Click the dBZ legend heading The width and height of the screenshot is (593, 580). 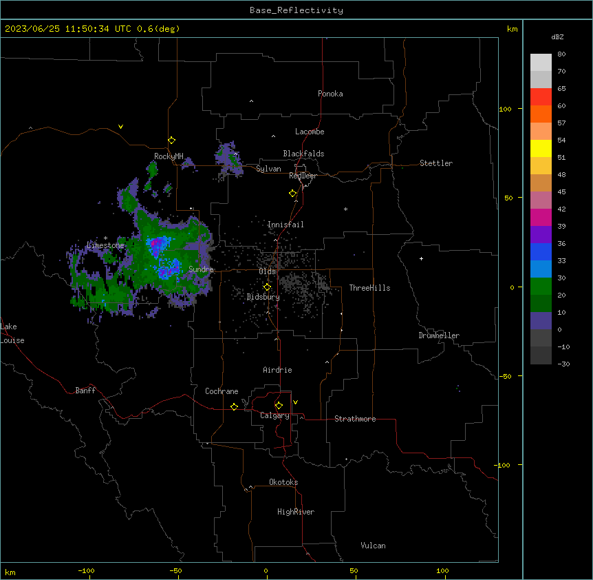point(557,37)
